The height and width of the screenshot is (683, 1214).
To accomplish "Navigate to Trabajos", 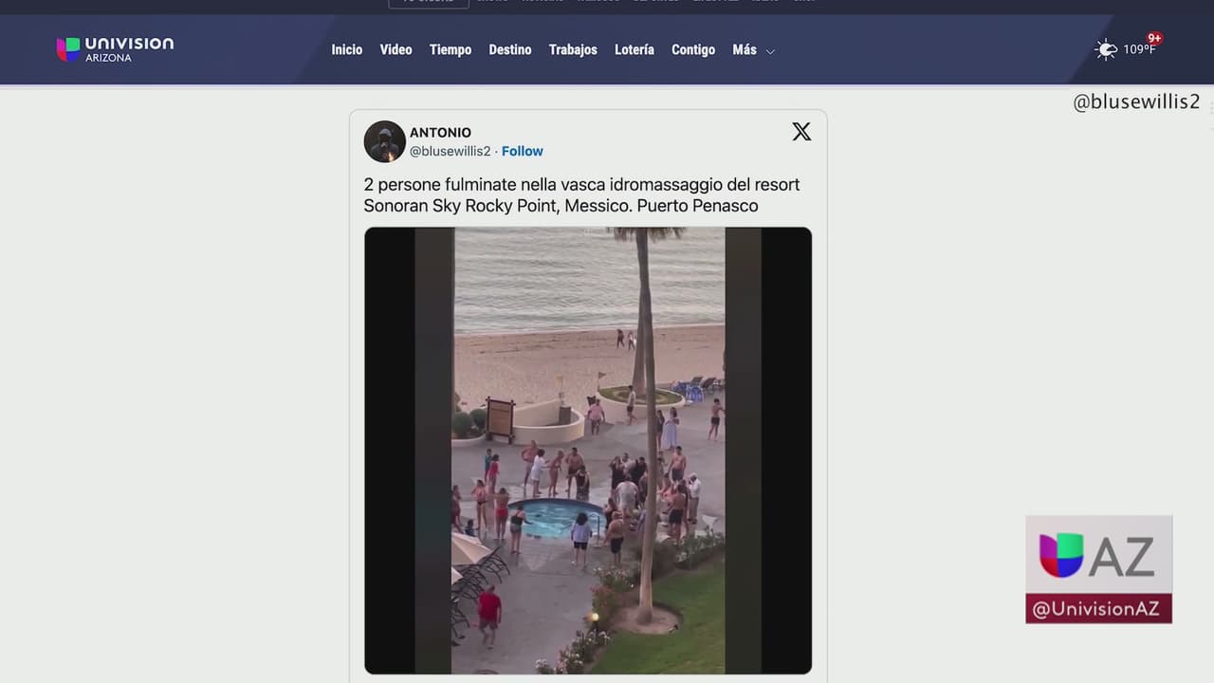I will [x=573, y=49].
